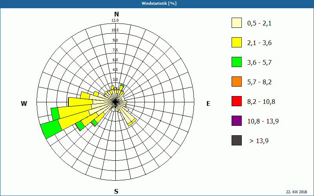The width and height of the screenshot is (314, 196).
Task: Click the '22. KW 2018' date label
Action: pyautogui.click(x=296, y=192)
